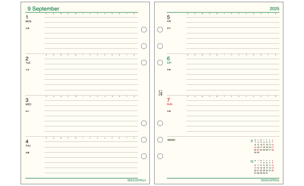Click the vertical Davinci brand text
Screen dimensions: 304x186
coord(160,93)
